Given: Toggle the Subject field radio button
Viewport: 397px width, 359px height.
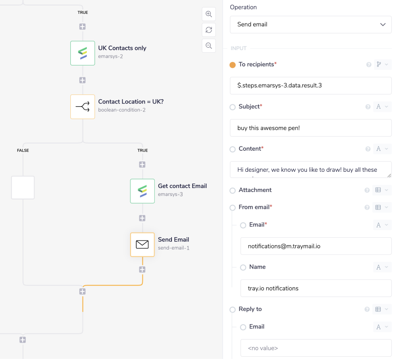Looking at the screenshot, I should tap(233, 107).
